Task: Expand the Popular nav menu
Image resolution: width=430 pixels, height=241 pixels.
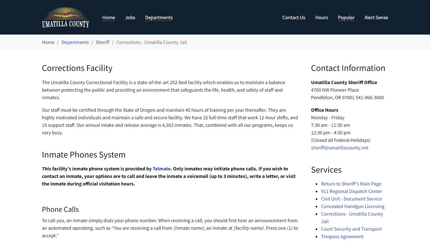Action: [346, 18]
